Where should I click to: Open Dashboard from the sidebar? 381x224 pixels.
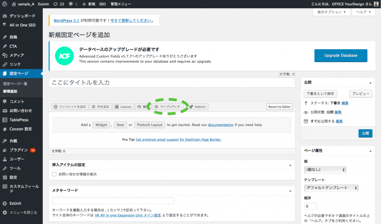click(x=22, y=16)
